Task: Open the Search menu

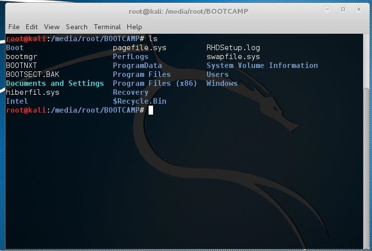Action: [77, 27]
